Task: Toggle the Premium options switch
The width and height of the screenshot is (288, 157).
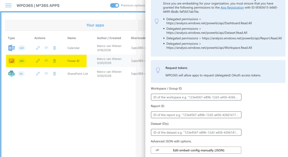Action: [114, 6]
